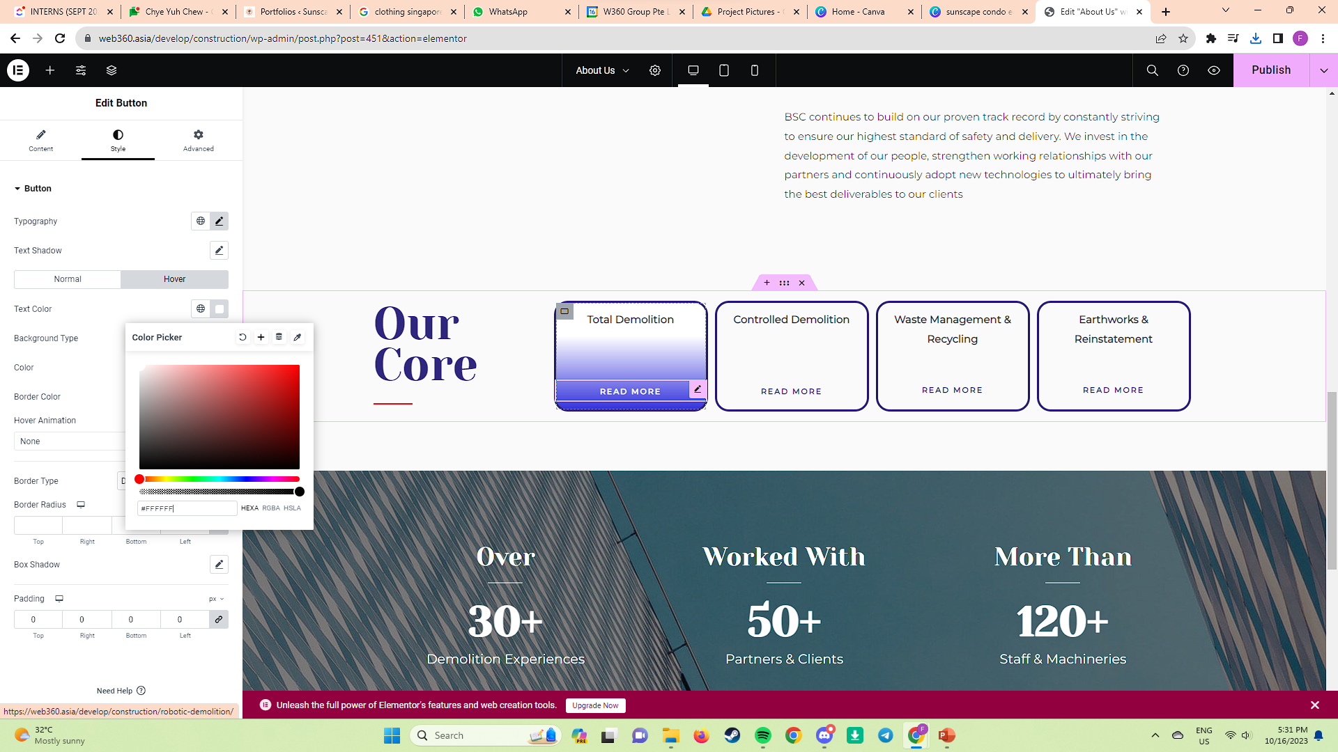Click the section drag handle

click(784, 283)
